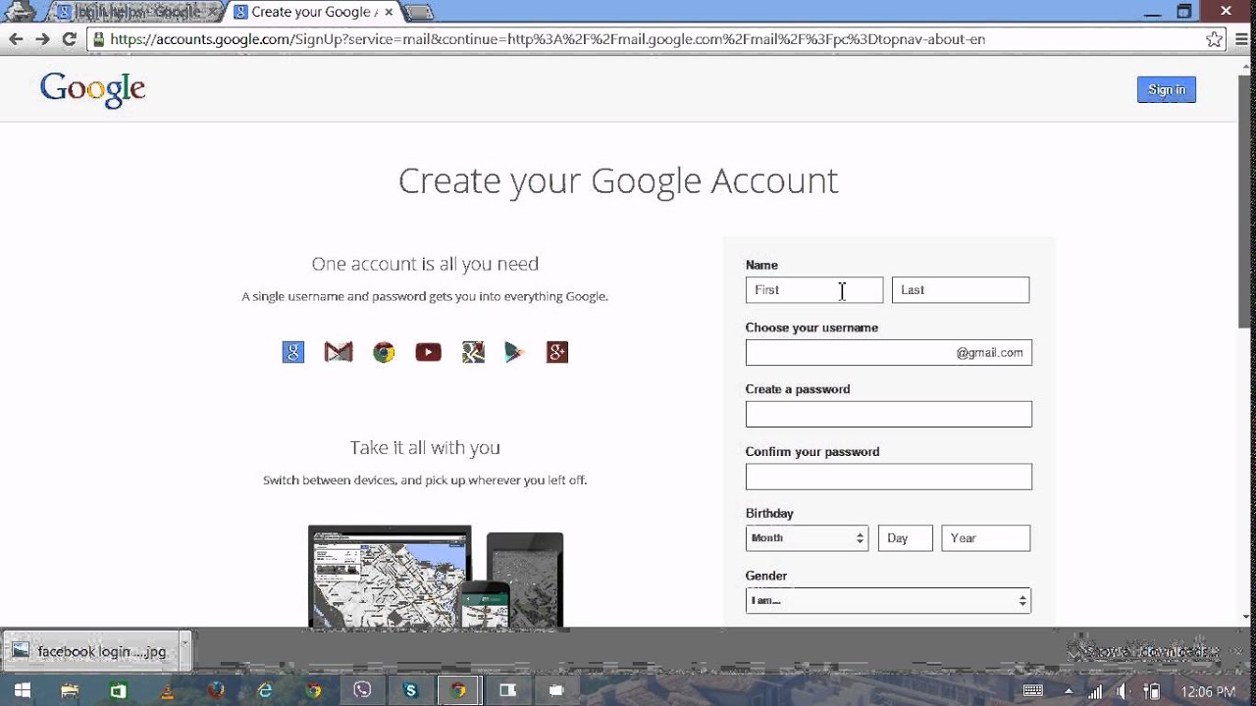Click the YouTube product icon

pyautogui.click(x=428, y=352)
